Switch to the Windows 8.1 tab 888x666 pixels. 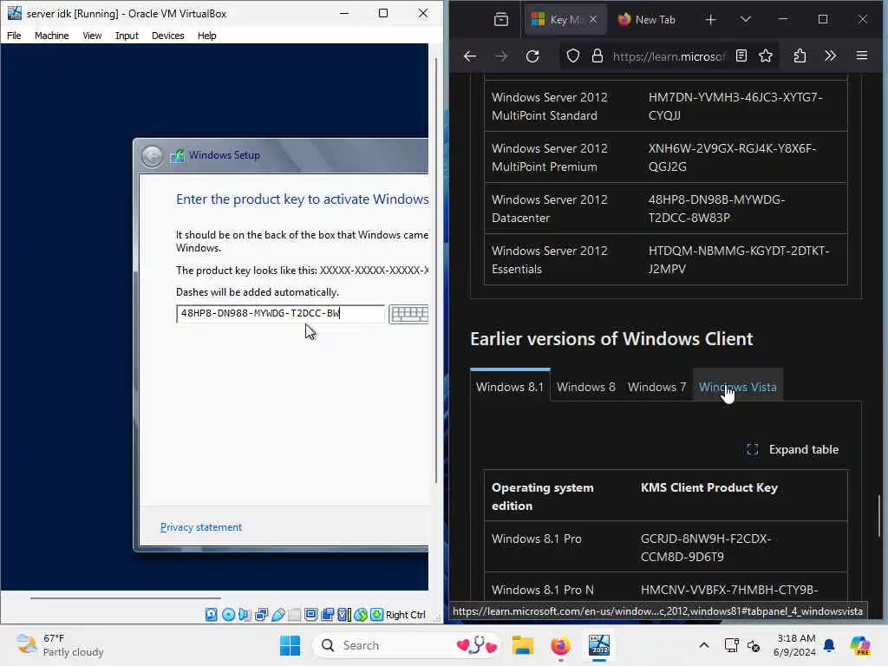coord(510,387)
